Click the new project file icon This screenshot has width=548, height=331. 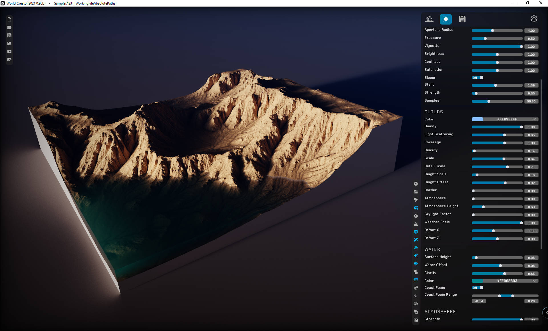click(9, 19)
